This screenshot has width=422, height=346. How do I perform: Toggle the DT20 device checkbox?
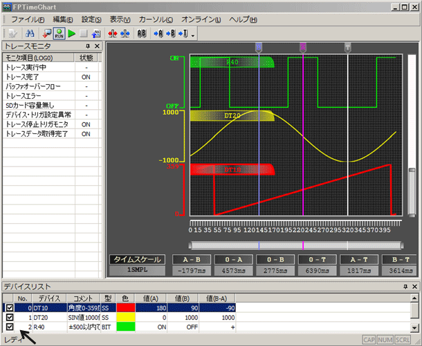[10, 317]
